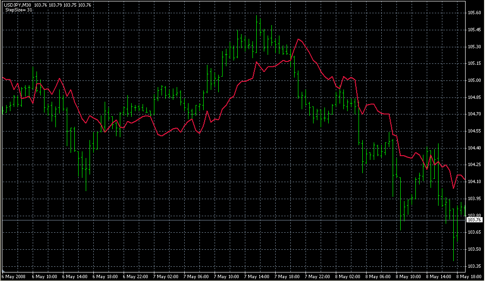Click the 103.65 price axis label
Image resolution: width=485 pixels, height=281 pixels.
tap(475, 232)
